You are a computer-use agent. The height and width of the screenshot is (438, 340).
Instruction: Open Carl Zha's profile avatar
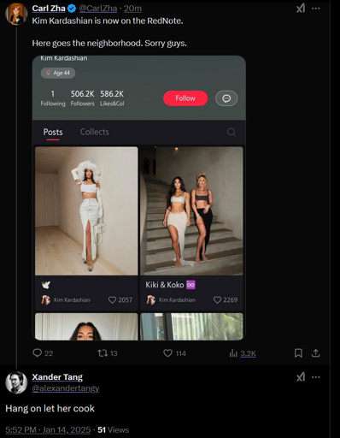click(x=16, y=14)
